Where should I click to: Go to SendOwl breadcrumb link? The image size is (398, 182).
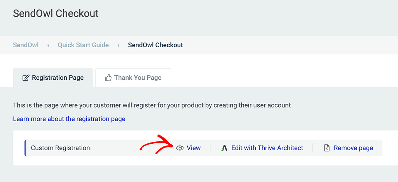point(26,45)
